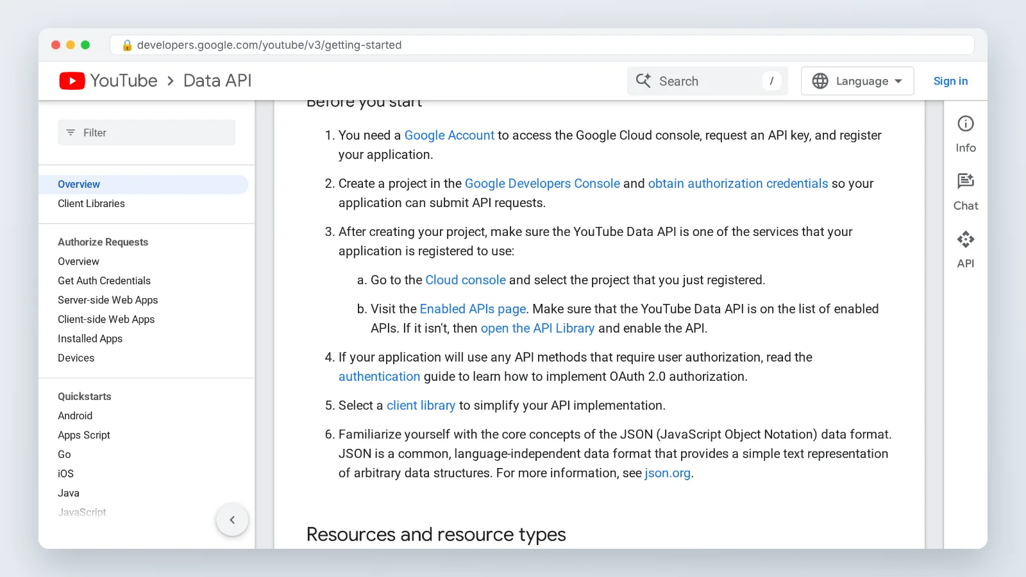
Task: Open Go quickstart
Action: [64, 454]
